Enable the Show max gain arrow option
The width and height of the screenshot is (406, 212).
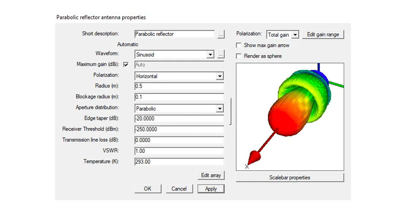point(239,45)
